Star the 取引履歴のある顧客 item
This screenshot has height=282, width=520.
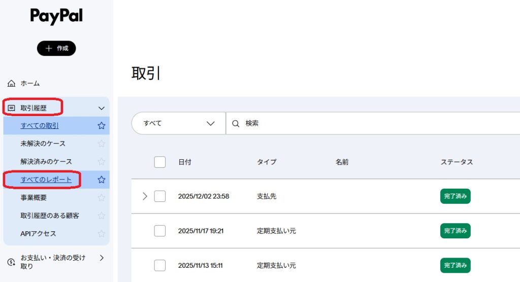(101, 216)
